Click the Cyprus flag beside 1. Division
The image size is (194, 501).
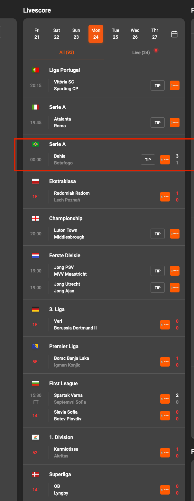pyautogui.click(x=36, y=437)
